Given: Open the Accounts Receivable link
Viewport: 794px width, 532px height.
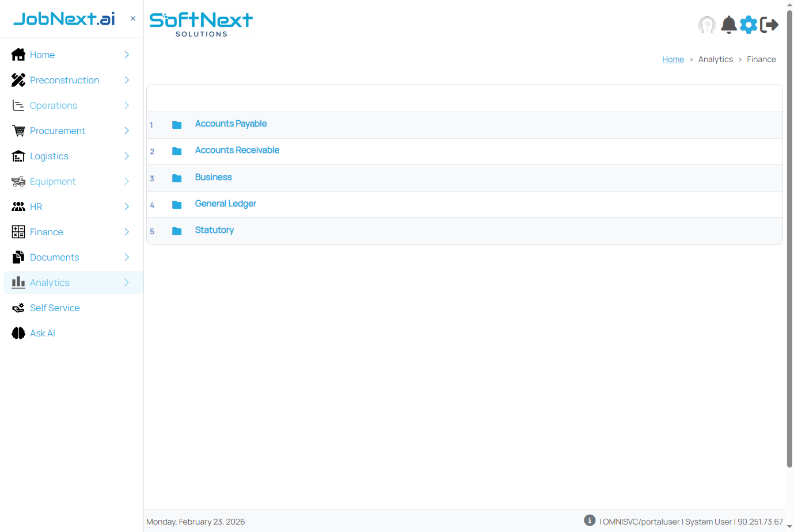Looking at the screenshot, I should [237, 150].
